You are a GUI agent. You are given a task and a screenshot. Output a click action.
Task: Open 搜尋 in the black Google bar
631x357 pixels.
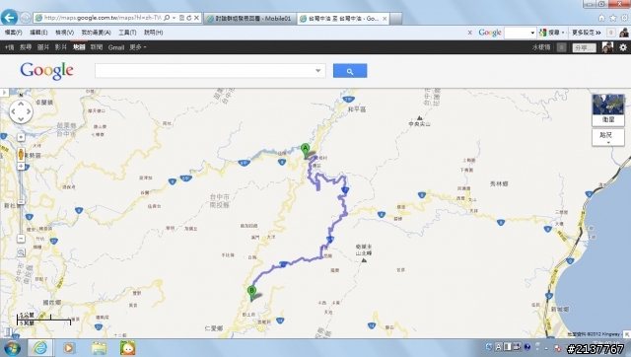coord(26,47)
